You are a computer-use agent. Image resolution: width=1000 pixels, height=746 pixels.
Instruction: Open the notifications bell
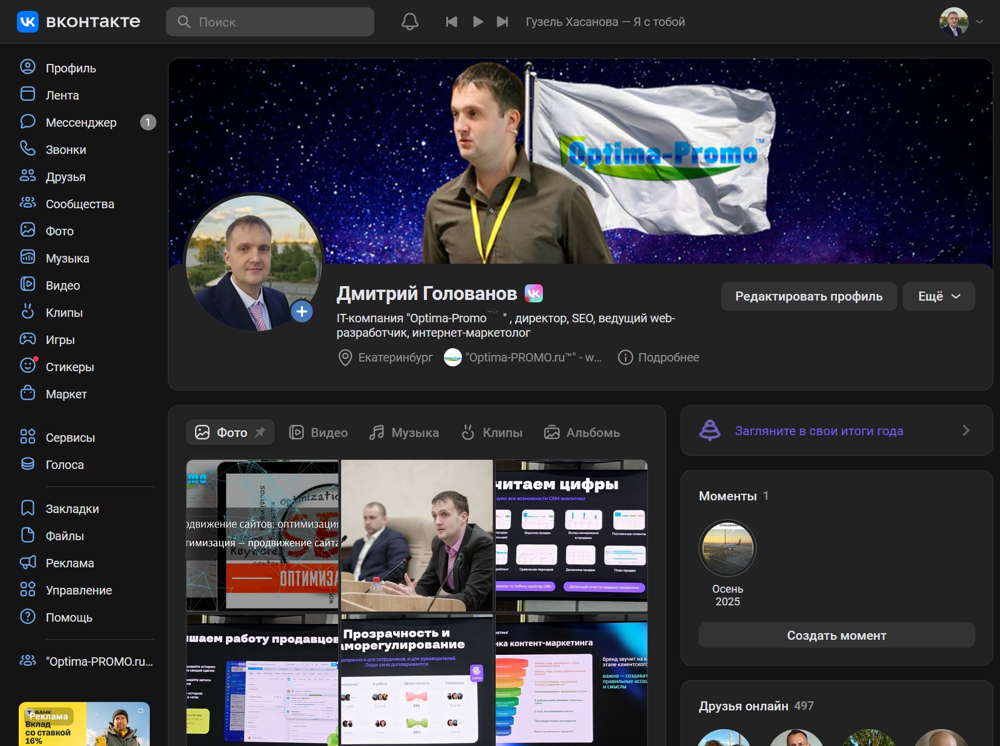(x=410, y=22)
